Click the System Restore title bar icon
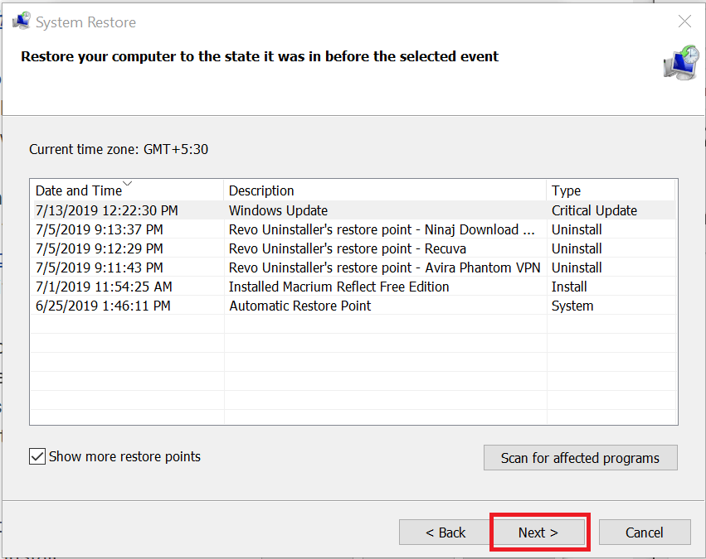The image size is (706, 559). click(22, 22)
